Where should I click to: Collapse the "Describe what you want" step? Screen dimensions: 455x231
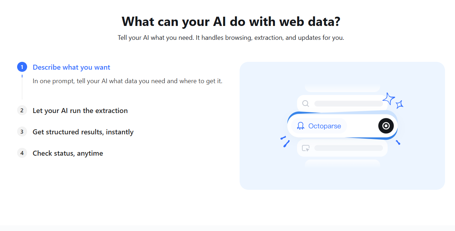pyautogui.click(x=71, y=67)
